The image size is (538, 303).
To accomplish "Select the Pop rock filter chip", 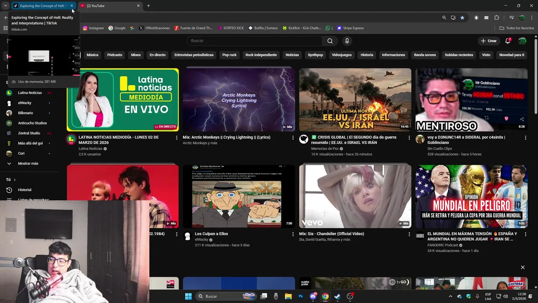I will (x=229, y=55).
